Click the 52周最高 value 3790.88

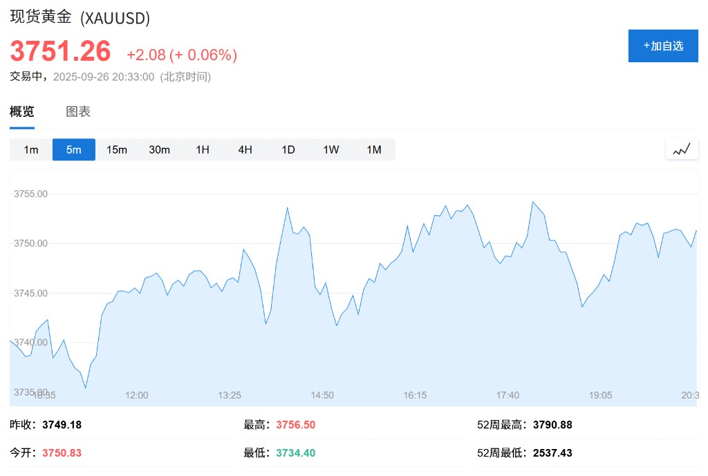pyautogui.click(x=552, y=425)
